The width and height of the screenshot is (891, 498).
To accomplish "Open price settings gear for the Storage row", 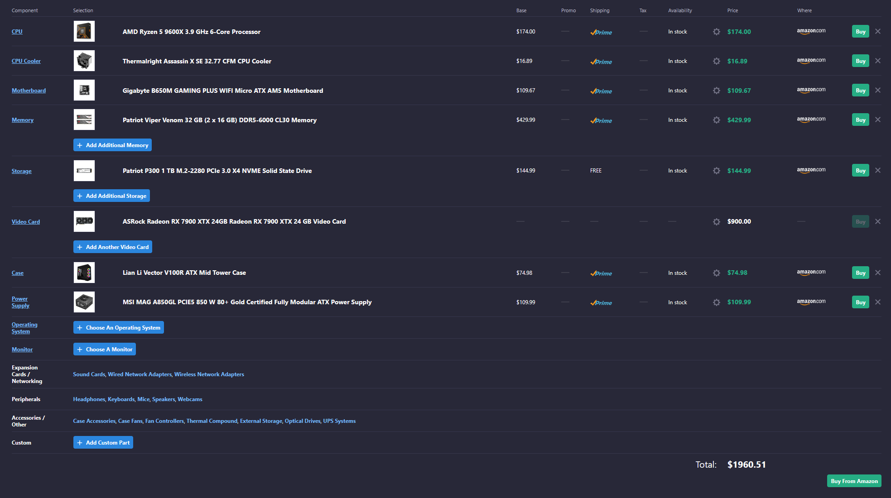I will (716, 171).
